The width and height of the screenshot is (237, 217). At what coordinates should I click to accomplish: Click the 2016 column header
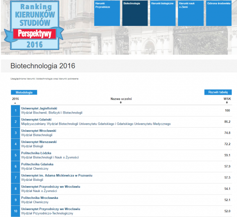point(16,99)
